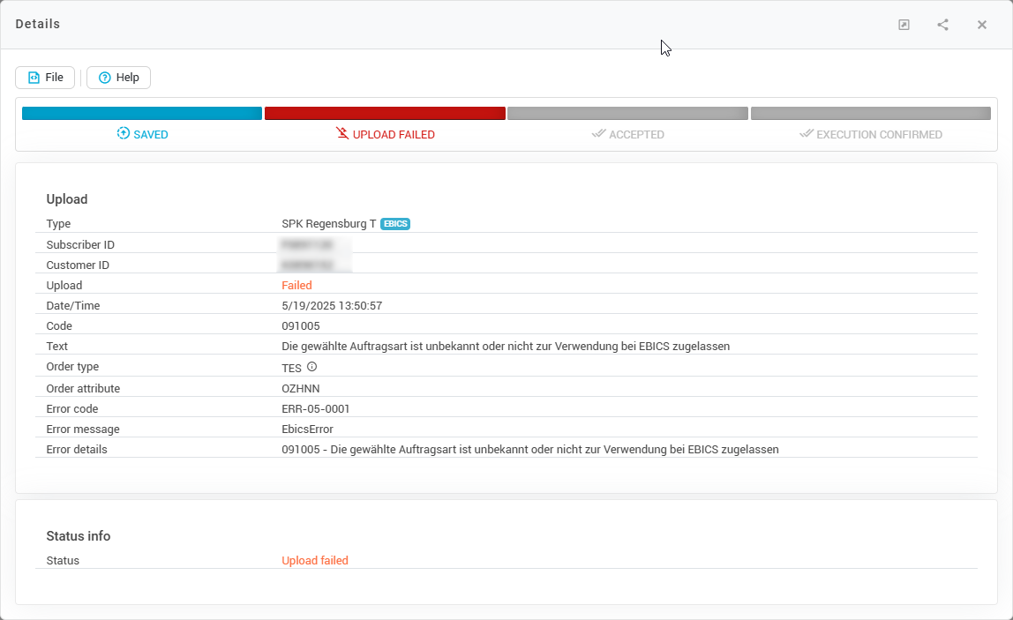Click the info icon next to TES
Screen dimensions: 1013x620
pos(311,367)
